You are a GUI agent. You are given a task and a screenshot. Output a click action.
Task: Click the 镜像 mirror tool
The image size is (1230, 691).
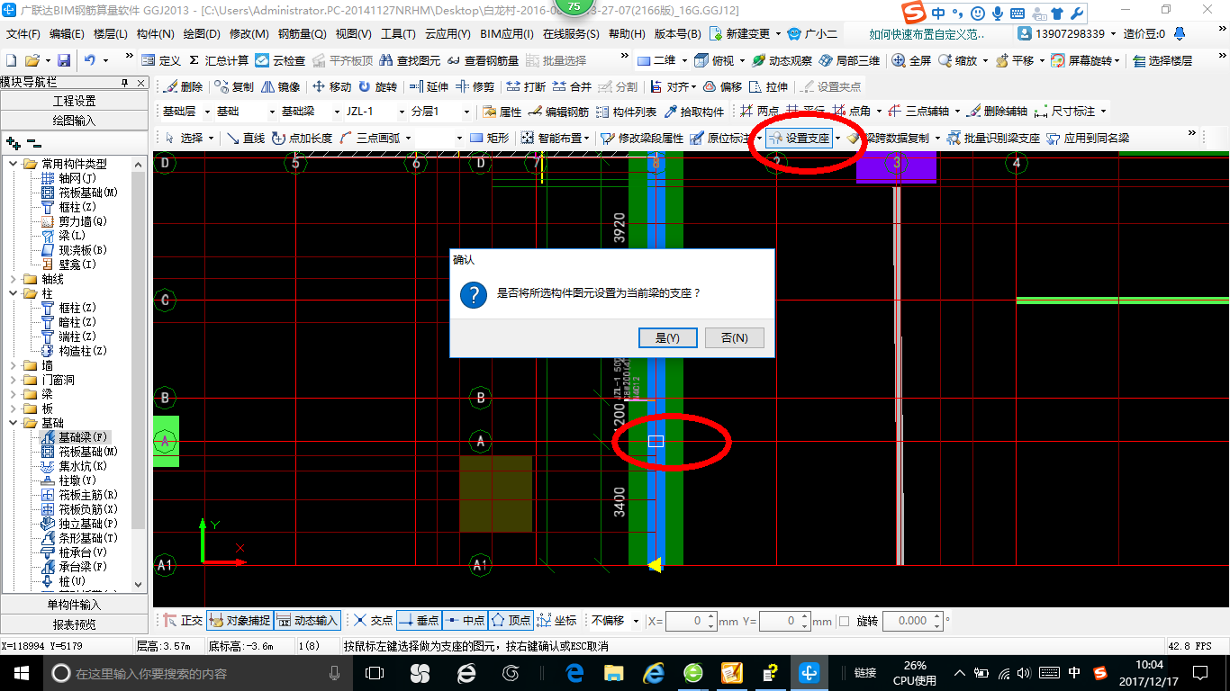coord(280,87)
